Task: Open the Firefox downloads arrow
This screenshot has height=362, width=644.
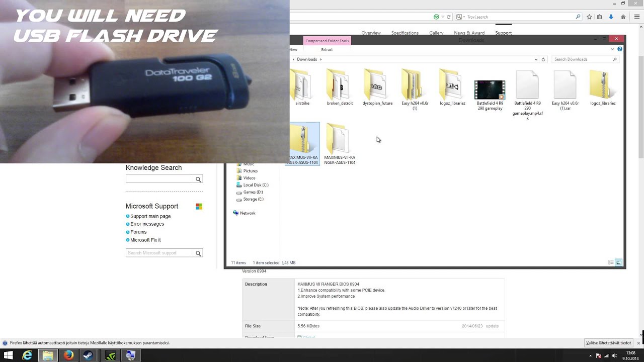Action: coord(611,17)
